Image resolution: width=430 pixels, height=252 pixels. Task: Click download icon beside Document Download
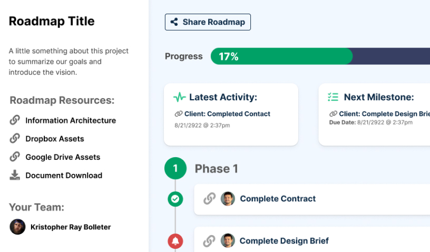15,175
